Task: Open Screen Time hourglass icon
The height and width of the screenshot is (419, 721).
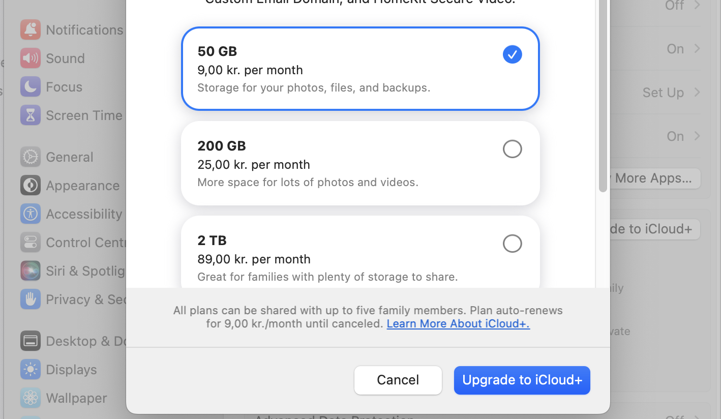Action: click(x=31, y=115)
